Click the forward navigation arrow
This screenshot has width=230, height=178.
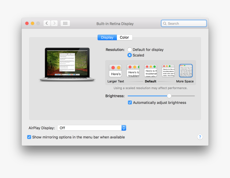pos(54,23)
